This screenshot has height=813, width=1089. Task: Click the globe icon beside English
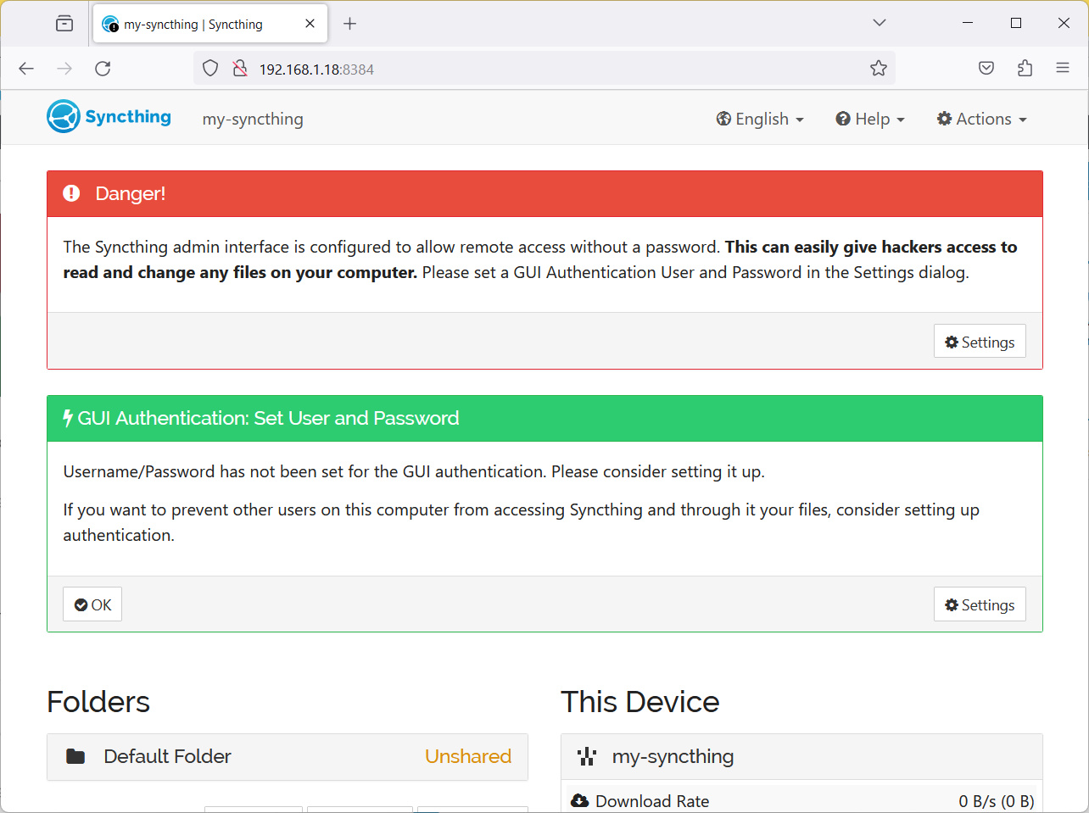(x=723, y=119)
